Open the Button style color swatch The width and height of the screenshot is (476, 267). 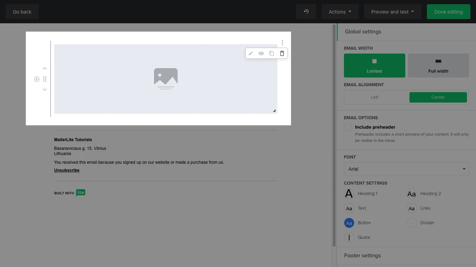[349, 223]
